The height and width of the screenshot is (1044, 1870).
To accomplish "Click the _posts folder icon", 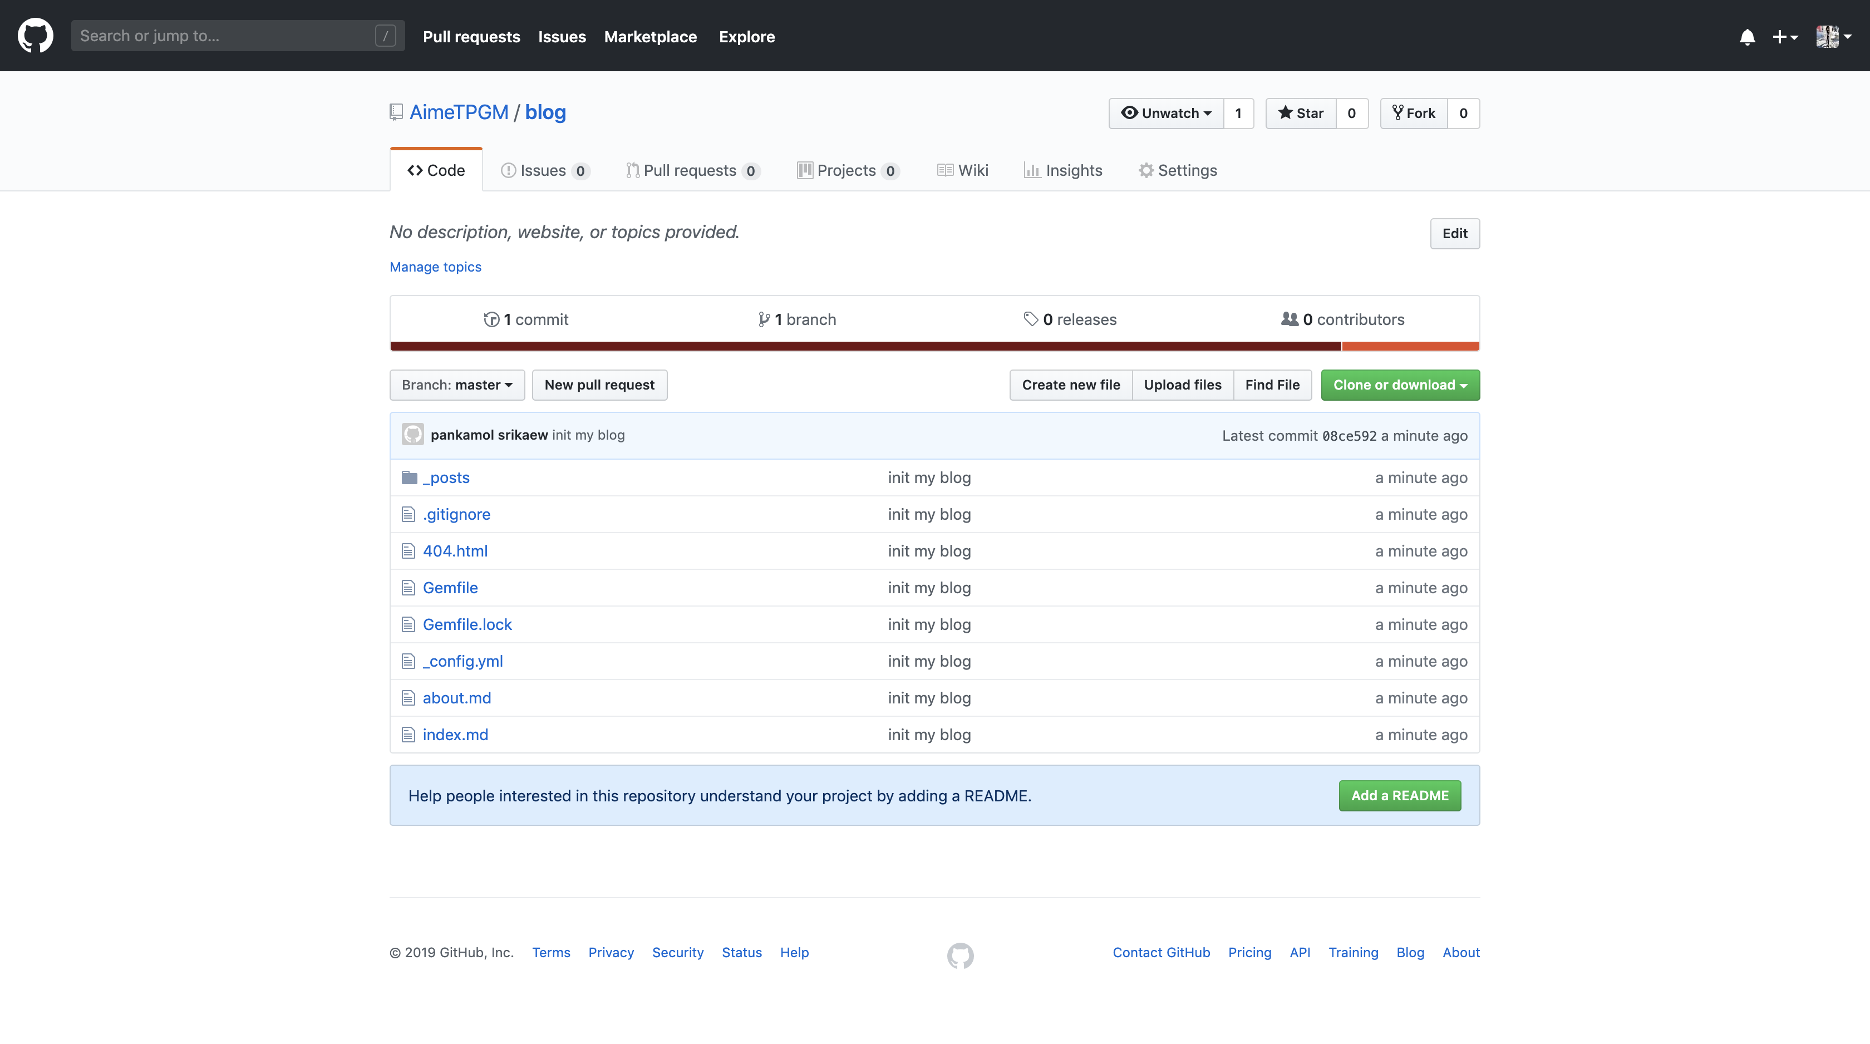I will pyautogui.click(x=410, y=477).
